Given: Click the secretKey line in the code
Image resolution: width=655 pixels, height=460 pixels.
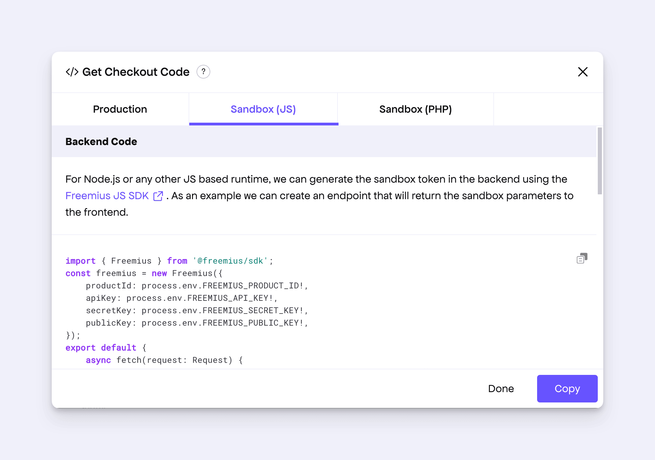Looking at the screenshot, I should (x=196, y=310).
